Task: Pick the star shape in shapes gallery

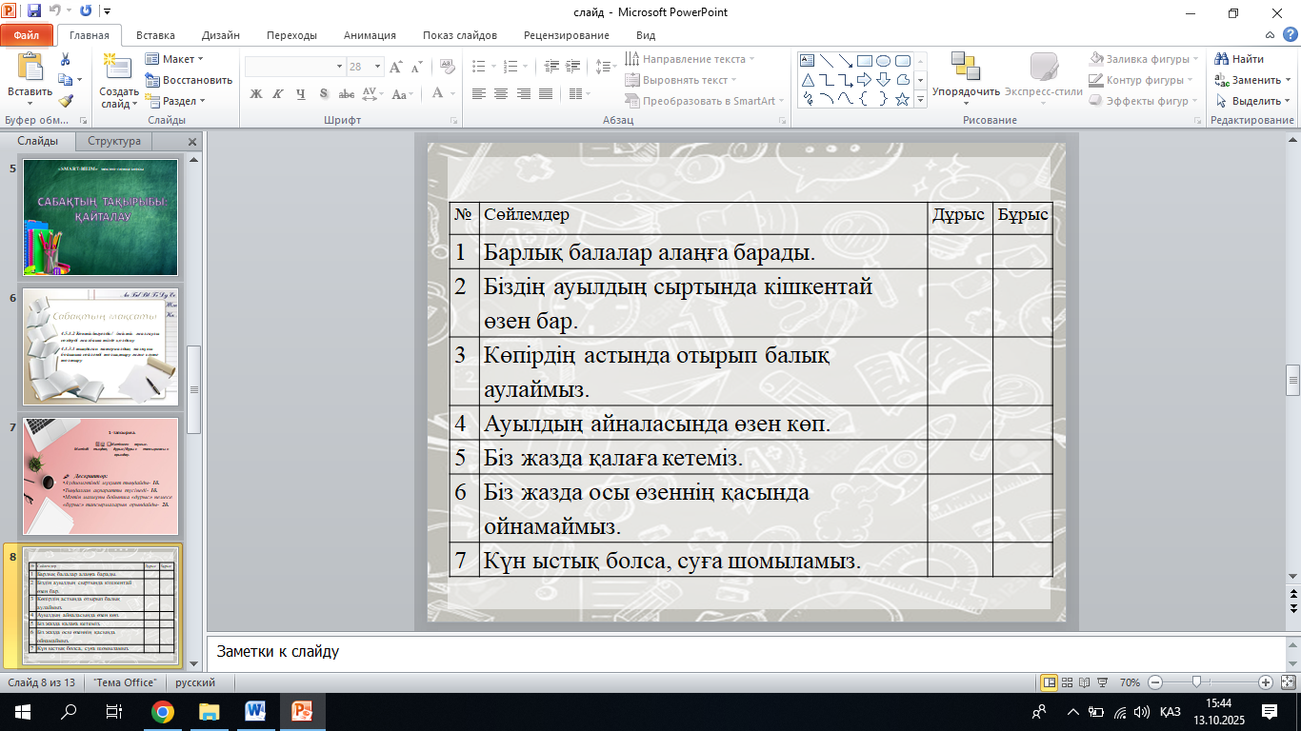Action: coord(902,99)
